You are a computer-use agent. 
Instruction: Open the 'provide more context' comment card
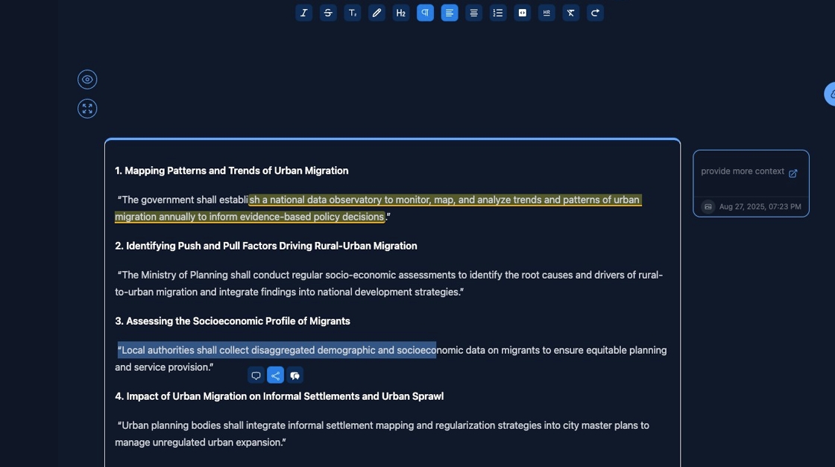point(751,183)
